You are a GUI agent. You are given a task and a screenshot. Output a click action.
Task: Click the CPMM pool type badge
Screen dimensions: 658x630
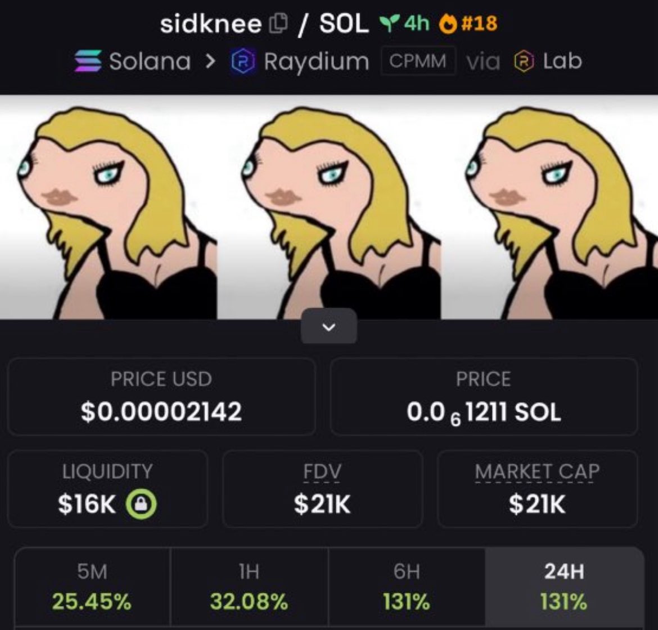pyautogui.click(x=418, y=61)
